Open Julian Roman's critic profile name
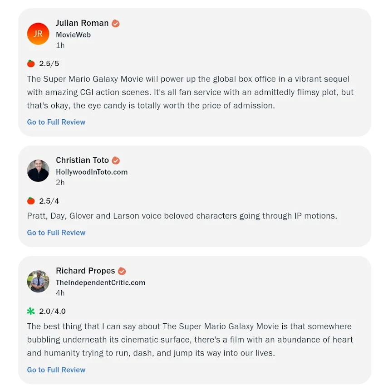Viewport: 388px width, 390px height. coord(82,23)
